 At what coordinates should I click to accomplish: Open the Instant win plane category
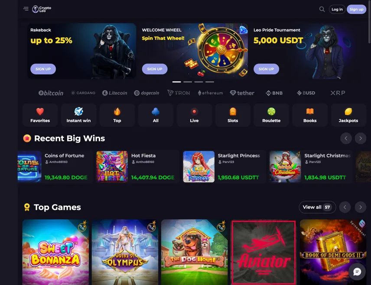point(78,115)
